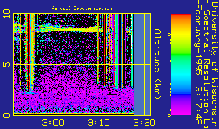219x129 pixels.
Task: Select the 3:00 time axis label
Action: click(53, 123)
